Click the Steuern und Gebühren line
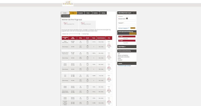 123,55
